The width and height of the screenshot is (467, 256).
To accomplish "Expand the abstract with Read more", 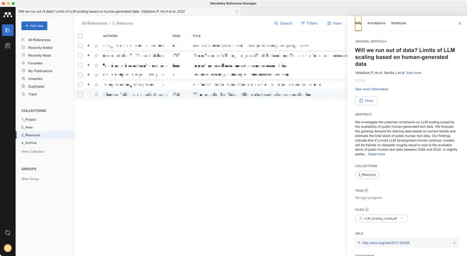I will pos(377,154).
